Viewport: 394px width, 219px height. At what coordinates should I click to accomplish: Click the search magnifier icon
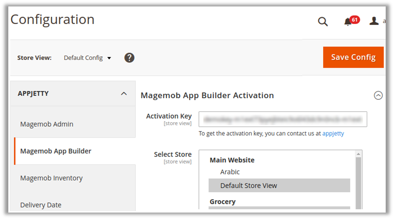(323, 22)
